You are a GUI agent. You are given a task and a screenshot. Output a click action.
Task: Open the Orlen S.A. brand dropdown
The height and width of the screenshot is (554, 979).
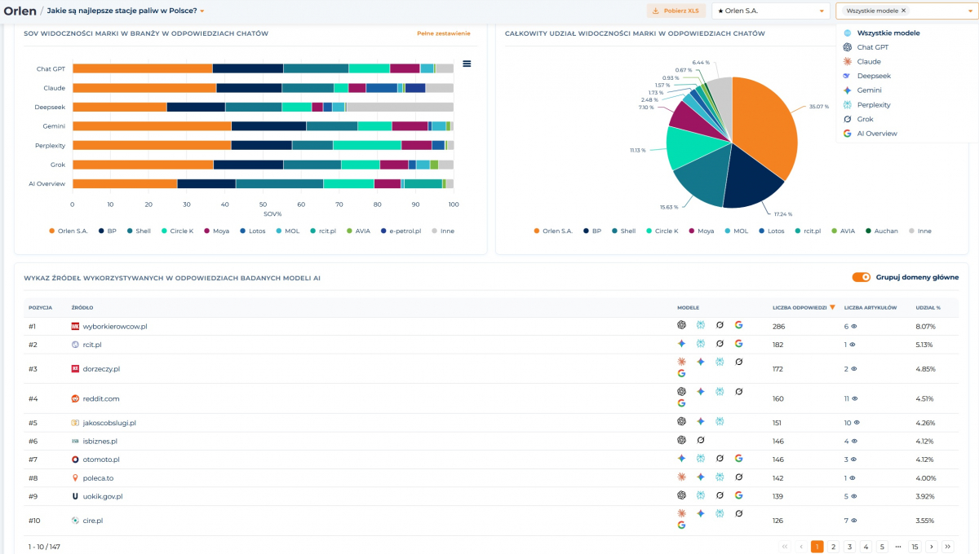[770, 11]
